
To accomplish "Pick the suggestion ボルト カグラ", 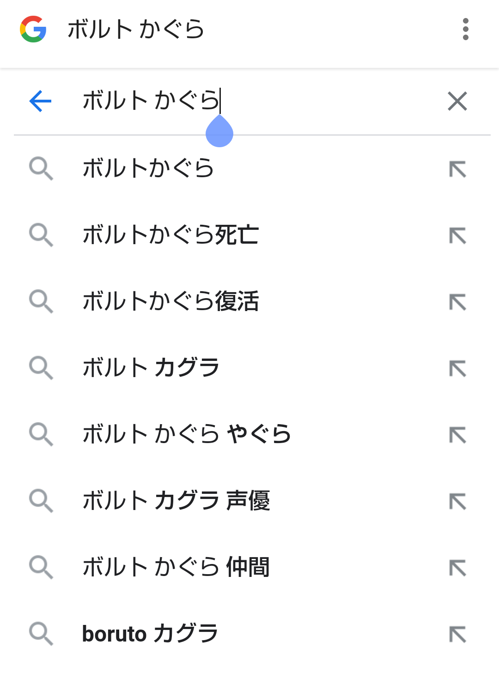I will 151,368.
